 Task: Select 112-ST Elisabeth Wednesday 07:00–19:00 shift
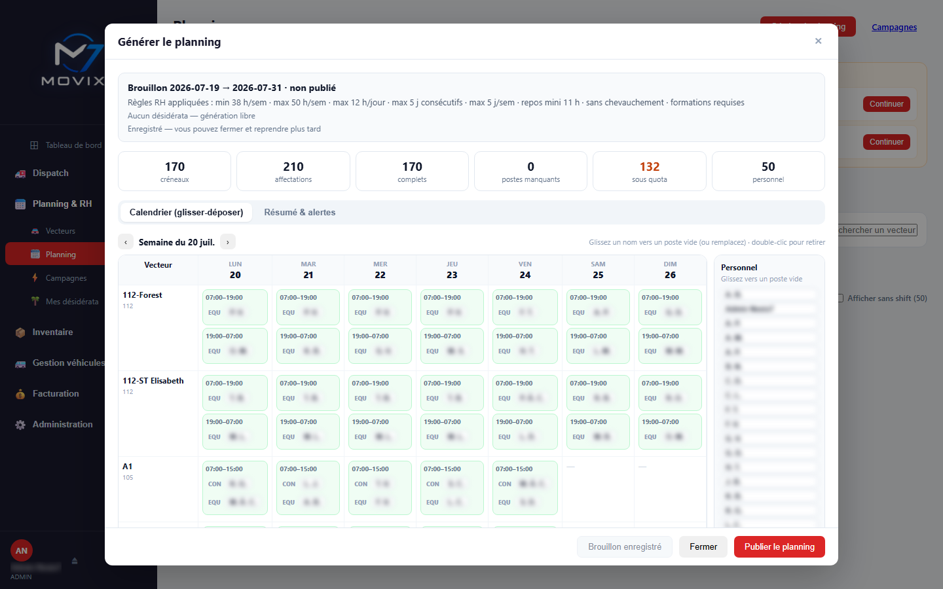[x=380, y=393]
